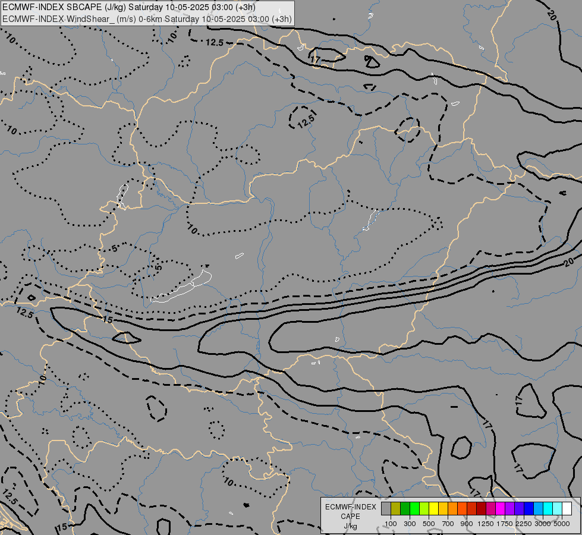The width and height of the screenshot is (582, 535).
Task: Click the ECMWF-INDEX legend heading
Action: 351,507
